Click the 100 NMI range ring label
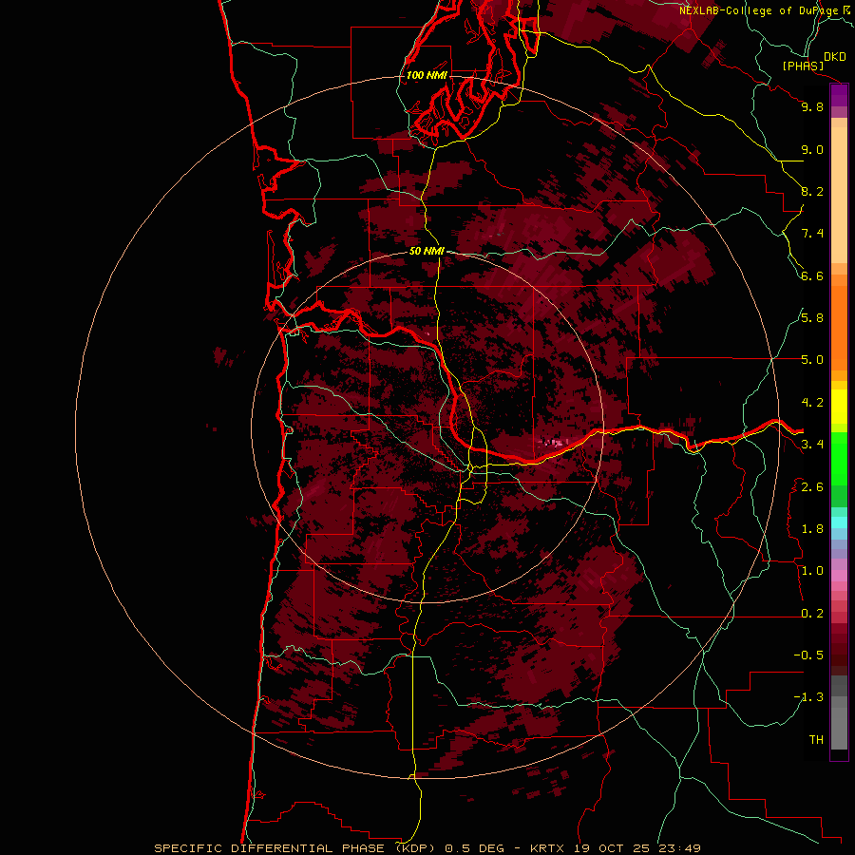This screenshot has height=855, width=855. tap(427, 75)
